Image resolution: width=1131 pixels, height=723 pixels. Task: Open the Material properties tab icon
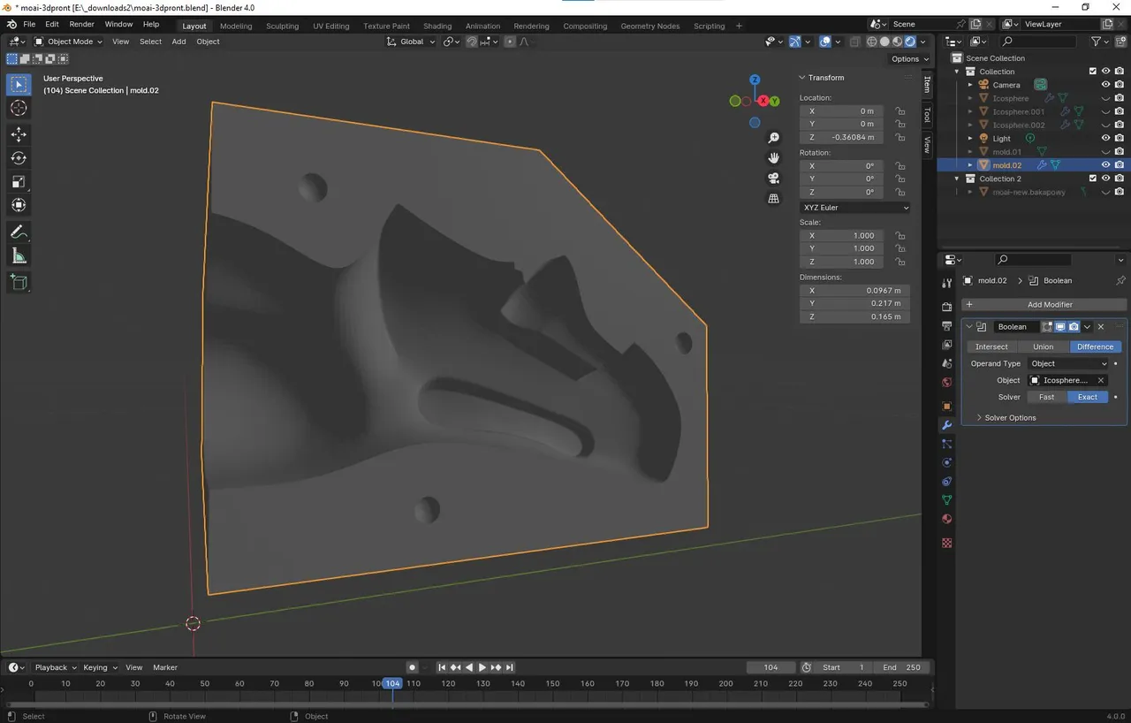(947, 519)
